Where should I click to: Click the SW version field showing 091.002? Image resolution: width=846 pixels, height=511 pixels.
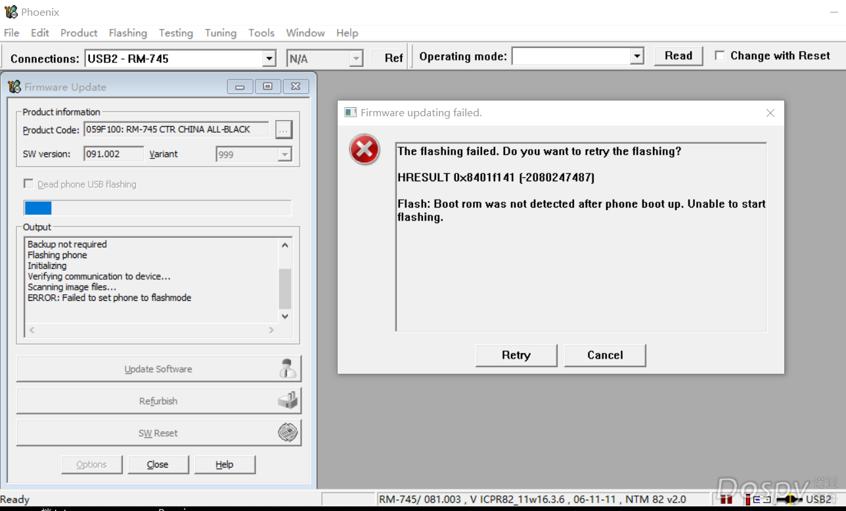(x=114, y=154)
